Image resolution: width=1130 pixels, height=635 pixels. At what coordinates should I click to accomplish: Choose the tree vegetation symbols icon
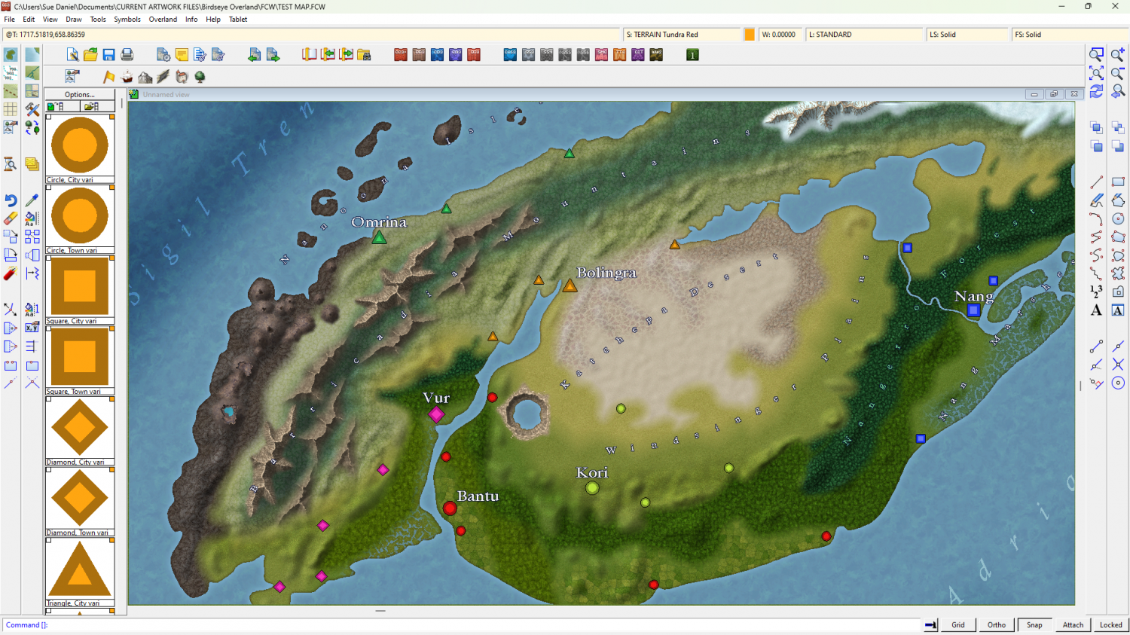(200, 77)
